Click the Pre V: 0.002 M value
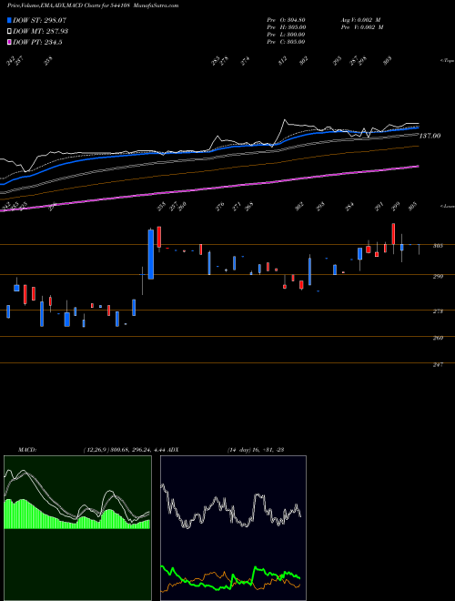Image resolution: width=455 pixels, height=601 pixels. 361,27
